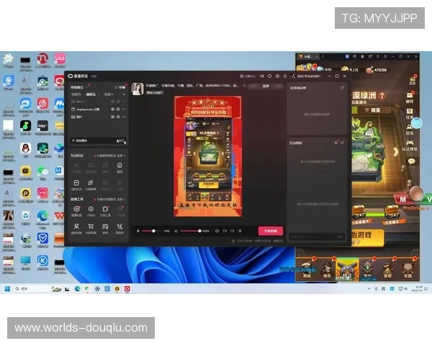432x346 pixels.
Task: Select the middle orientation tab above preview
Action: 266,86
